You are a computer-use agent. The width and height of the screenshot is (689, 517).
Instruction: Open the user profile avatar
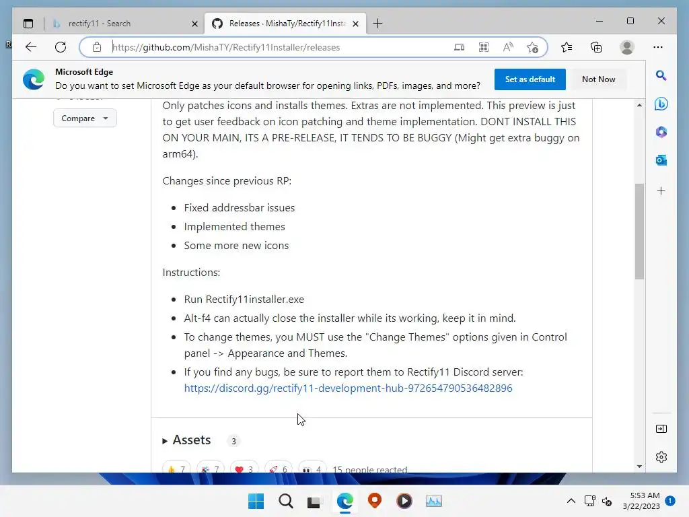[x=627, y=47]
